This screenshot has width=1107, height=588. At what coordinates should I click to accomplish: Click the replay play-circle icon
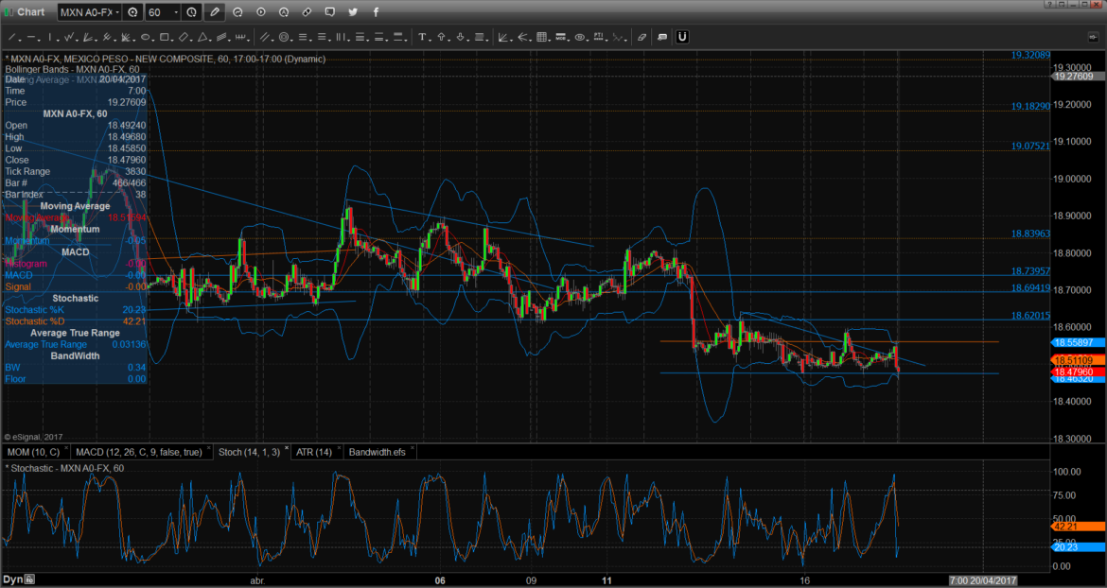260,12
